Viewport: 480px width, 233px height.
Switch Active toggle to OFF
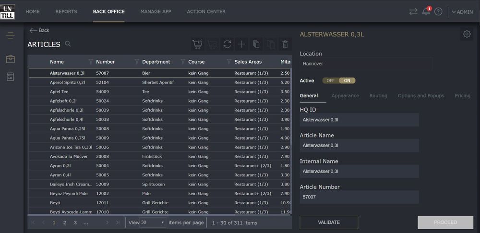tap(330, 81)
